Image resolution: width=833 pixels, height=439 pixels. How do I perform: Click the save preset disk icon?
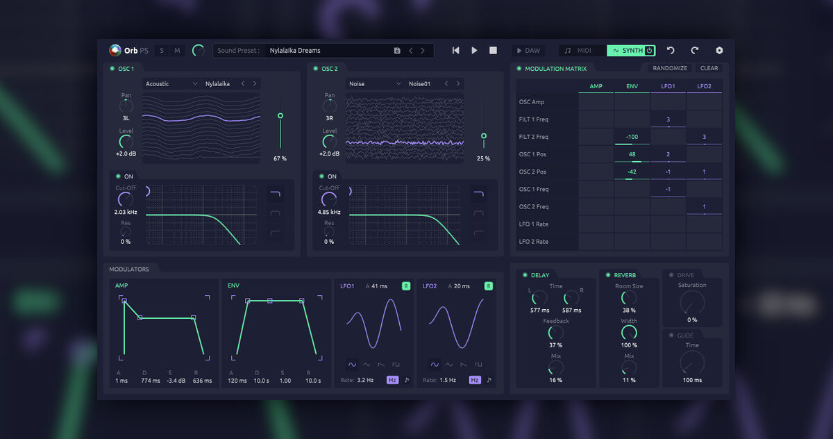(x=397, y=51)
